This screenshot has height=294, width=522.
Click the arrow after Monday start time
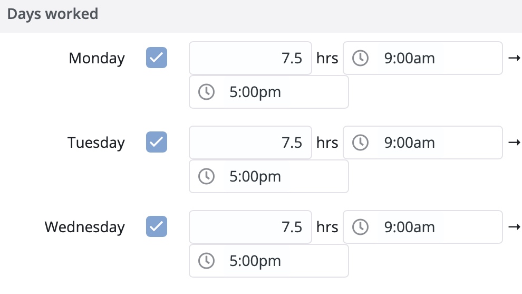click(514, 58)
